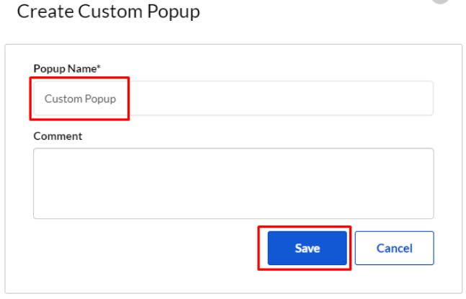466x299 pixels.
Task: Click the 'Comment' field label
Action: tap(58, 135)
